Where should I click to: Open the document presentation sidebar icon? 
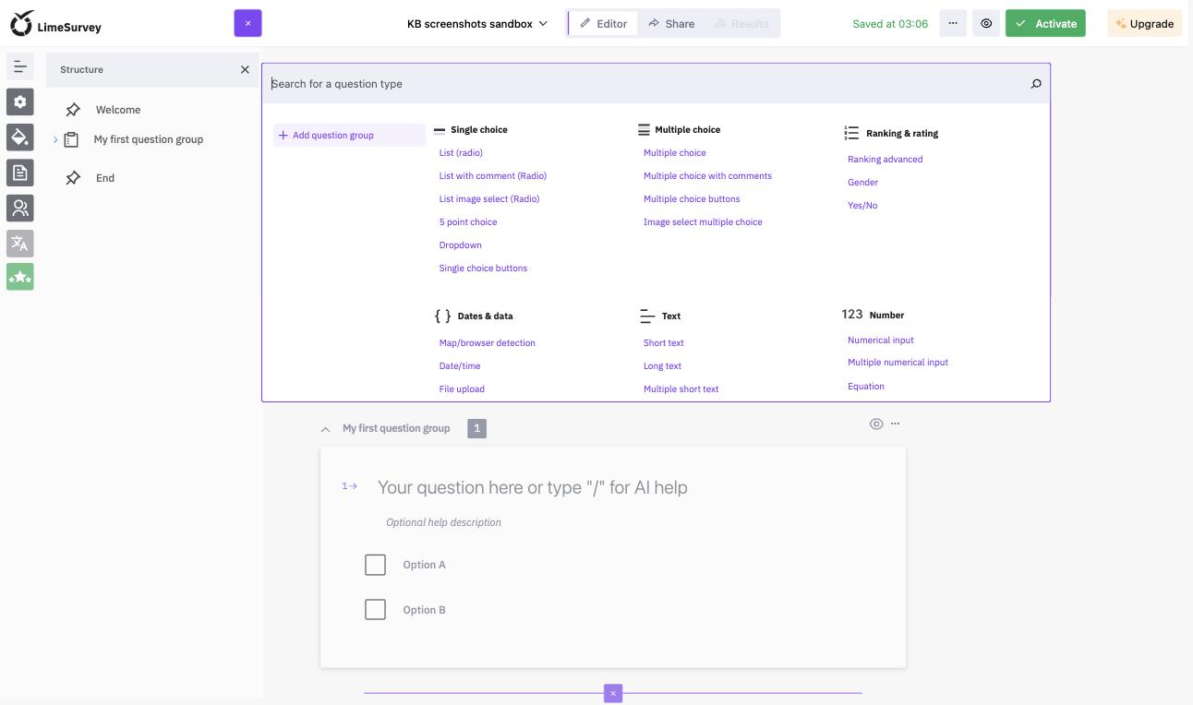point(19,173)
